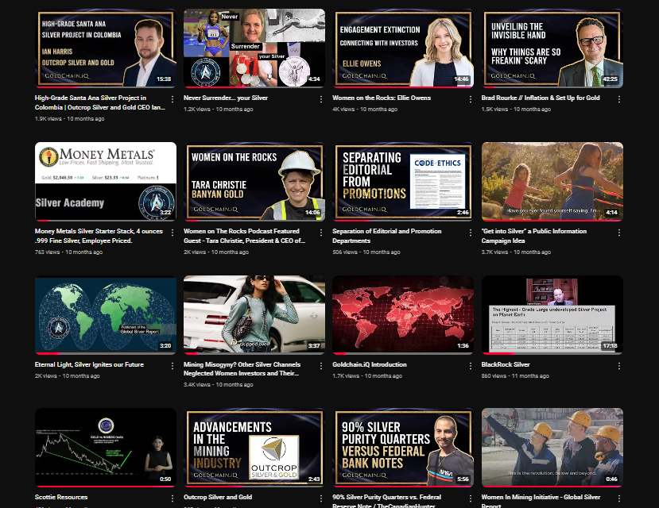Open more actions for Women on the Rocks: Ellie Owens

[471, 99]
